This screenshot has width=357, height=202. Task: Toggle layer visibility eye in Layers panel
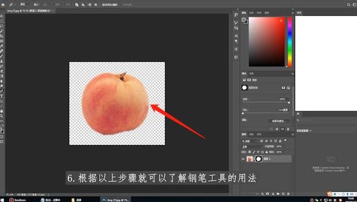pyautogui.click(x=243, y=159)
